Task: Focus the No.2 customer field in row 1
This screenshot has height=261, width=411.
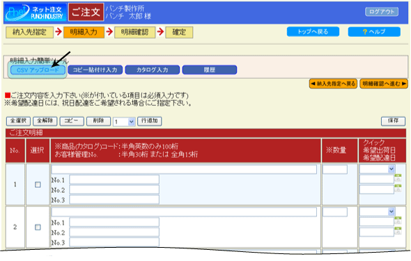Action: click(x=114, y=189)
